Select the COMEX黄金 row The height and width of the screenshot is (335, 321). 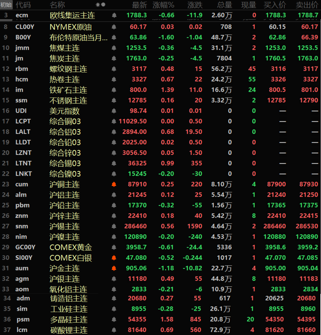tap(71, 247)
